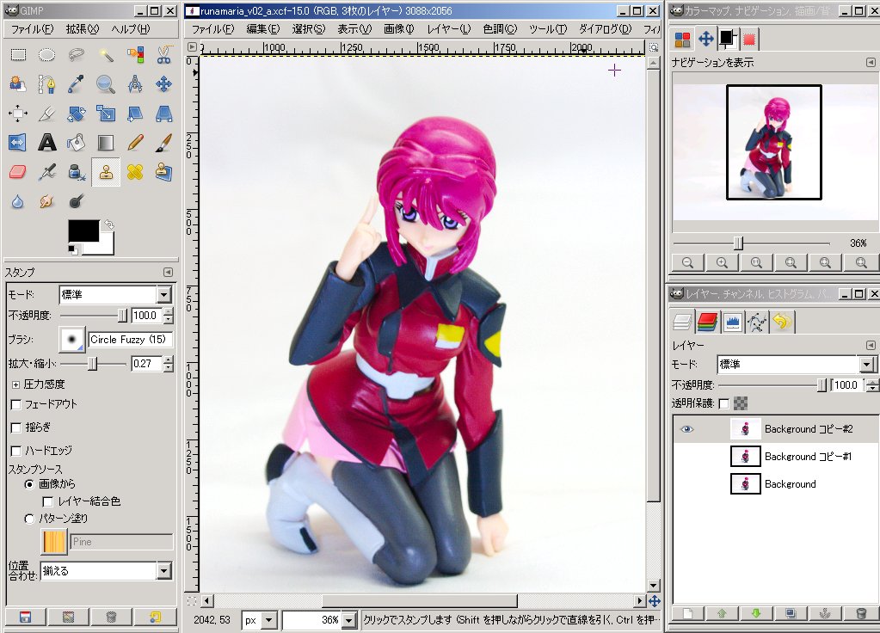880x633 pixels.
Task: Select the Pencil tool
Action: [135, 143]
